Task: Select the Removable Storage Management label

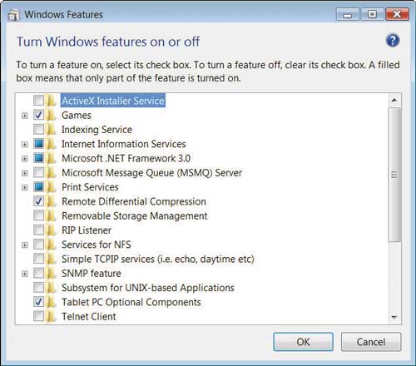Action: click(x=134, y=215)
